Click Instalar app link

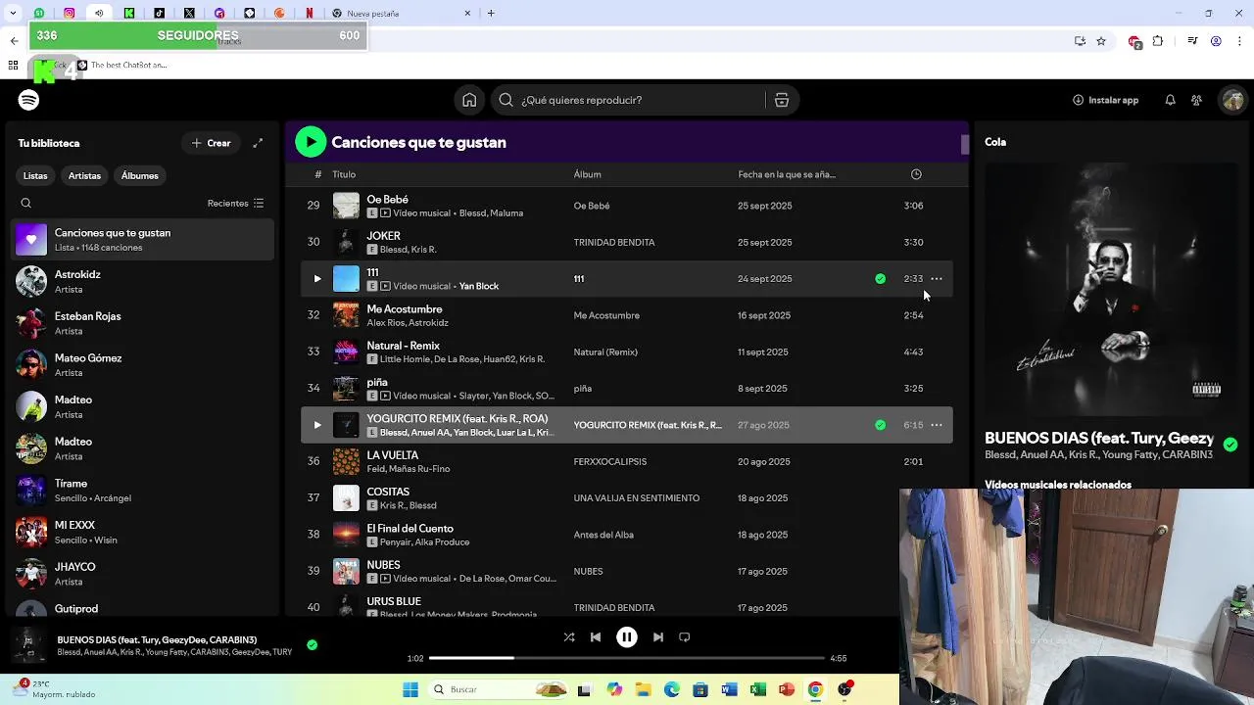(x=1106, y=100)
